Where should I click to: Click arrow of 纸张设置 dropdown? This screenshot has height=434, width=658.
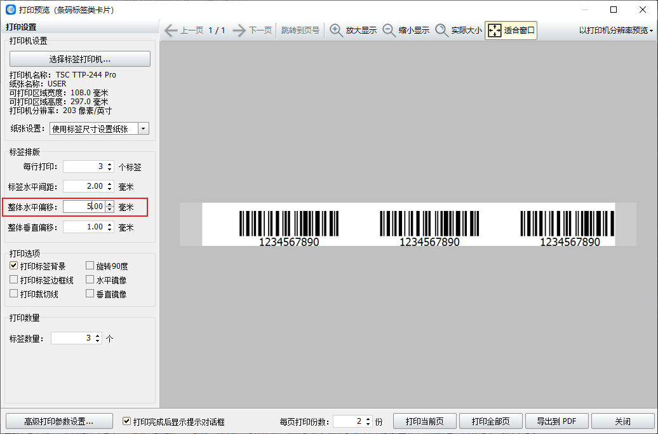[144, 128]
